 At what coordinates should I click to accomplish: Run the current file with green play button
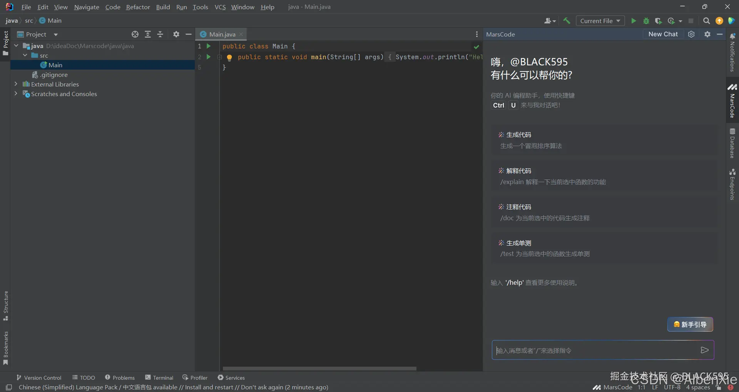(634, 21)
